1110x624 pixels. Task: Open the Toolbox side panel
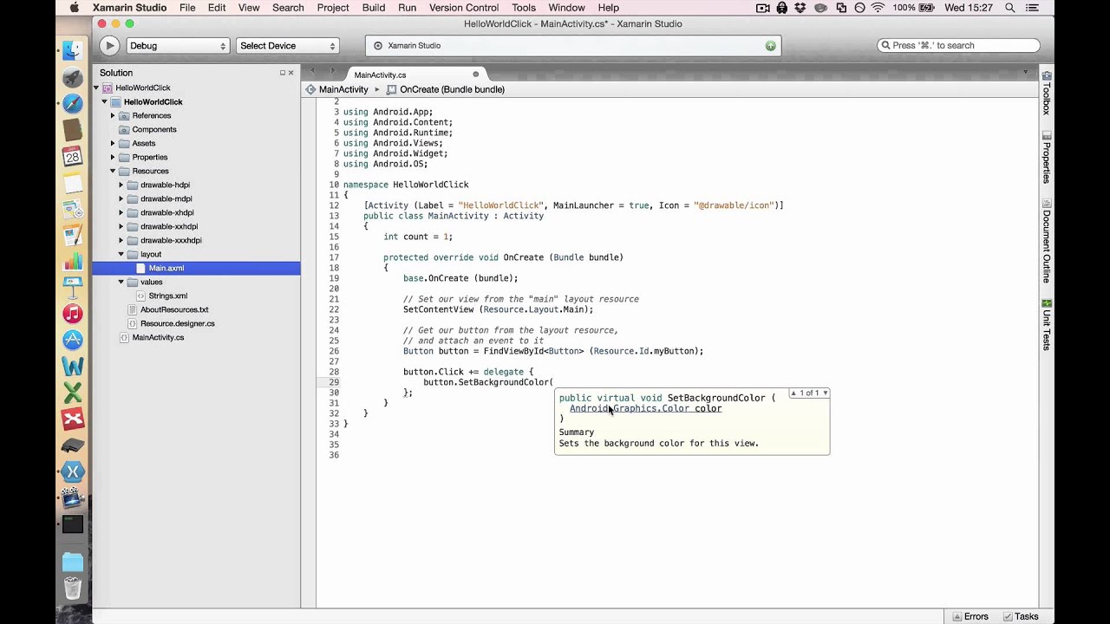click(x=1047, y=94)
